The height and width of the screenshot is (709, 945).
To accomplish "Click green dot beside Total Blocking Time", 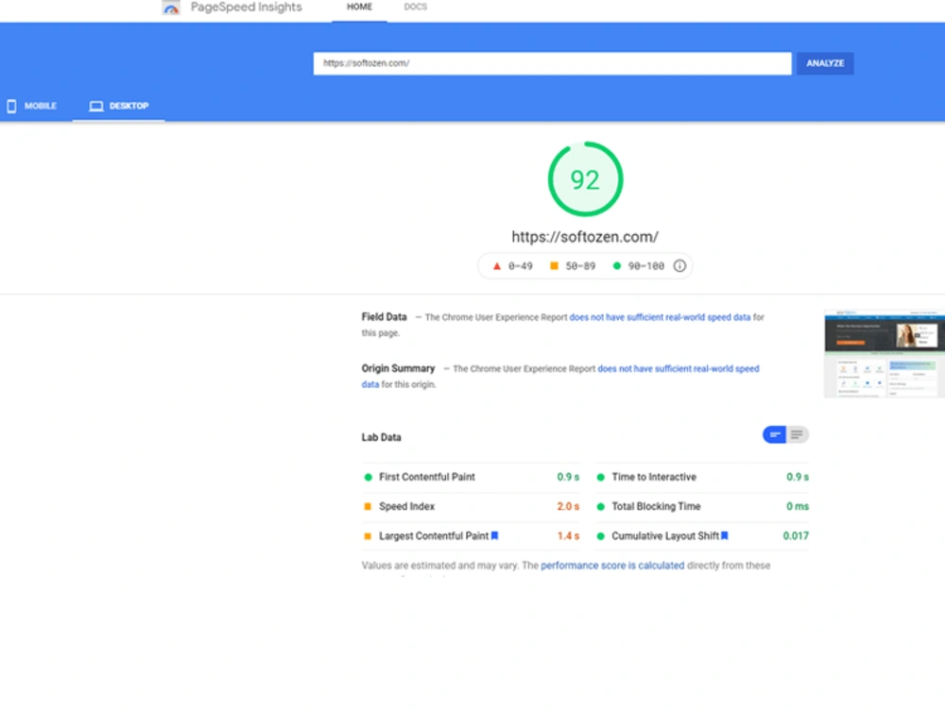I will tap(600, 507).
